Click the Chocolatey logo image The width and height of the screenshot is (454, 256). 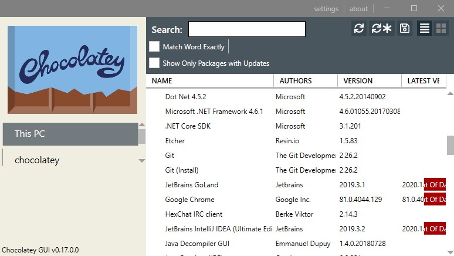coord(72,70)
